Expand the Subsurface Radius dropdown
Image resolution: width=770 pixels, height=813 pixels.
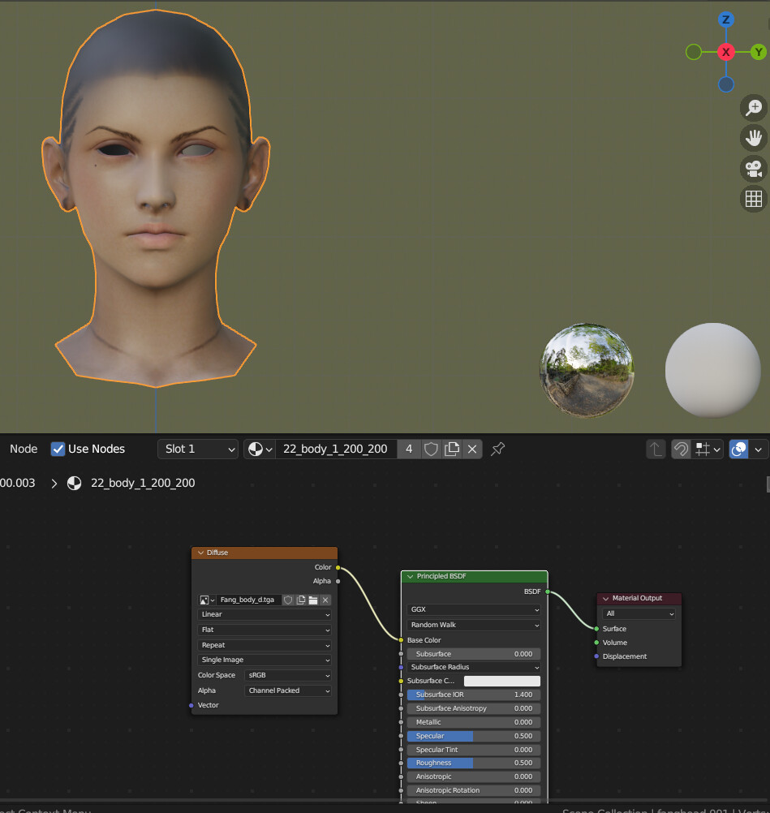coord(473,667)
